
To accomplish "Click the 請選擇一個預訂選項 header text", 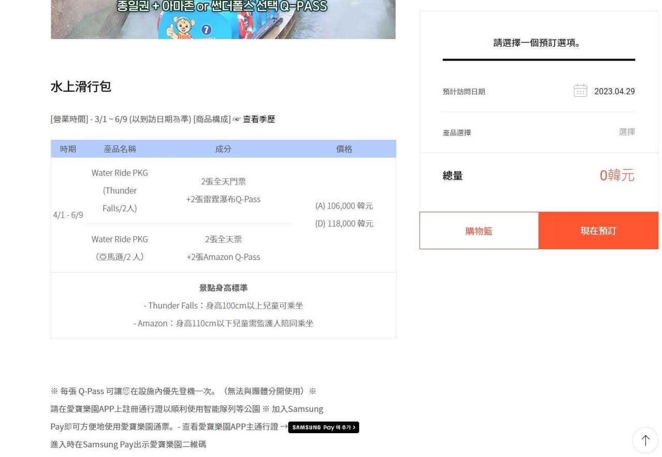I will click(x=539, y=43).
